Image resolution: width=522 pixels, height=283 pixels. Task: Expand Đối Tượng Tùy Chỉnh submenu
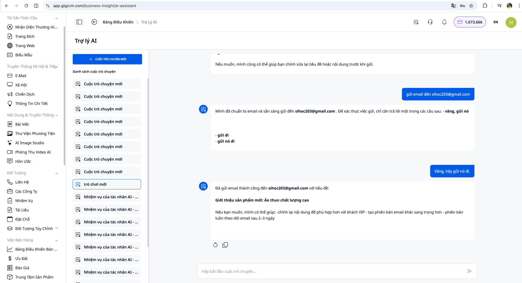[57, 228]
